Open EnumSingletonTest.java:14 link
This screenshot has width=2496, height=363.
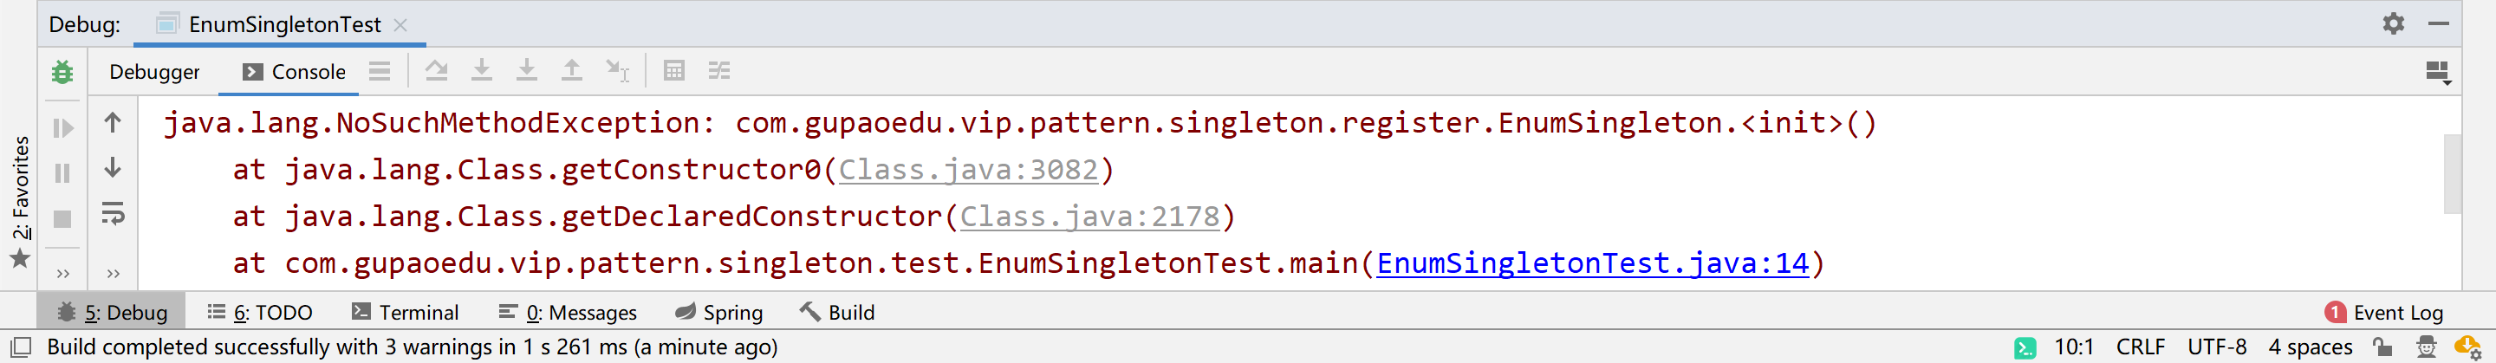(1592, 263)
